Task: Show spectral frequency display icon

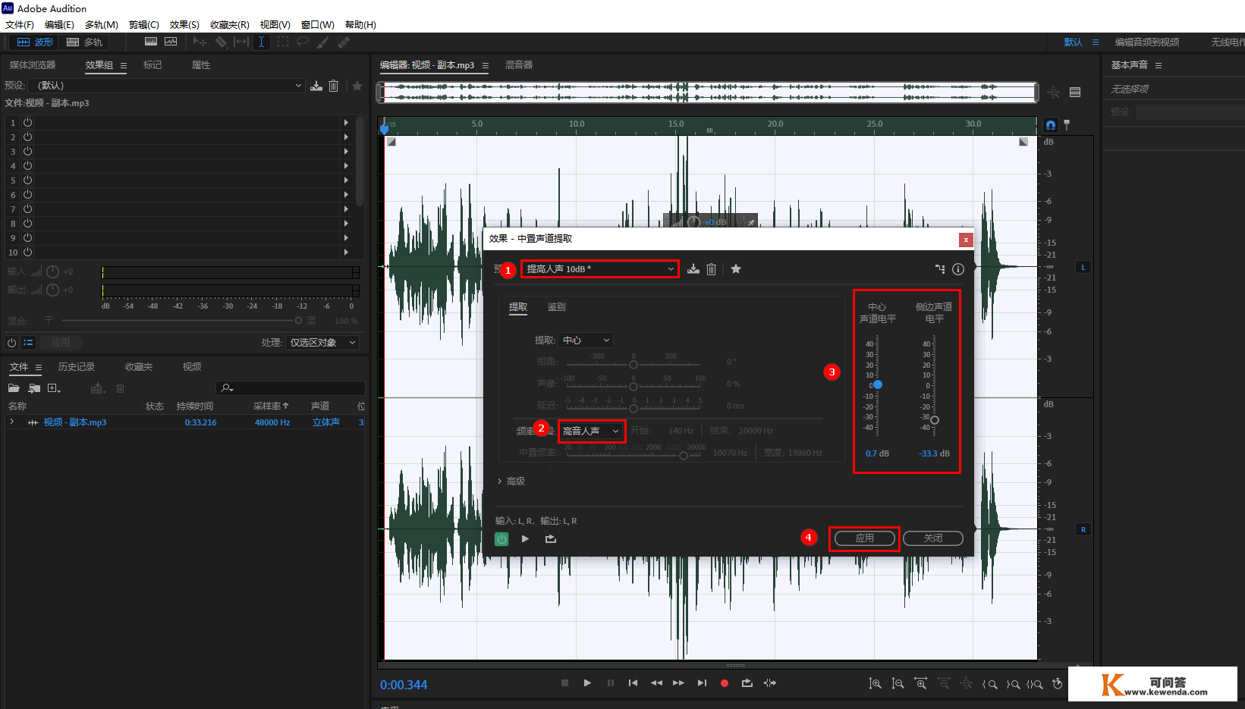Action: pyautogui.click(x=151, y=42)
